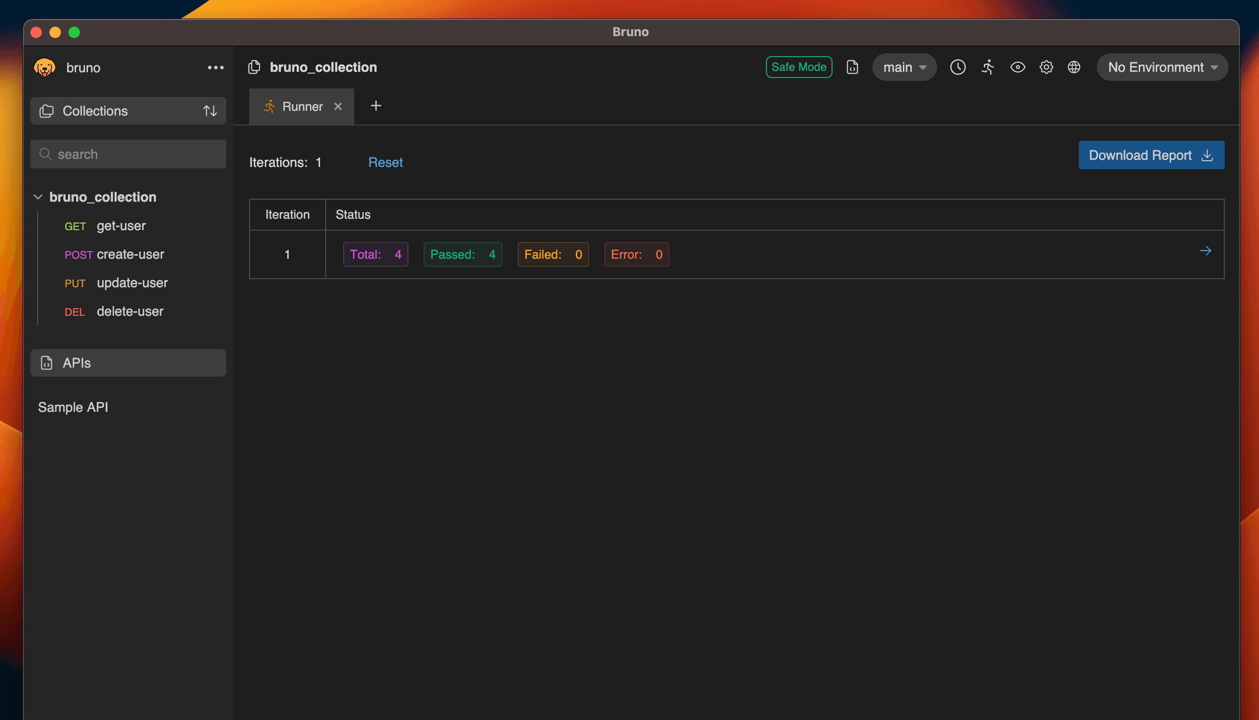This screenshot has width=1259, height=720.
Task: Select the No Environment dropdown
Action: 1161,67
